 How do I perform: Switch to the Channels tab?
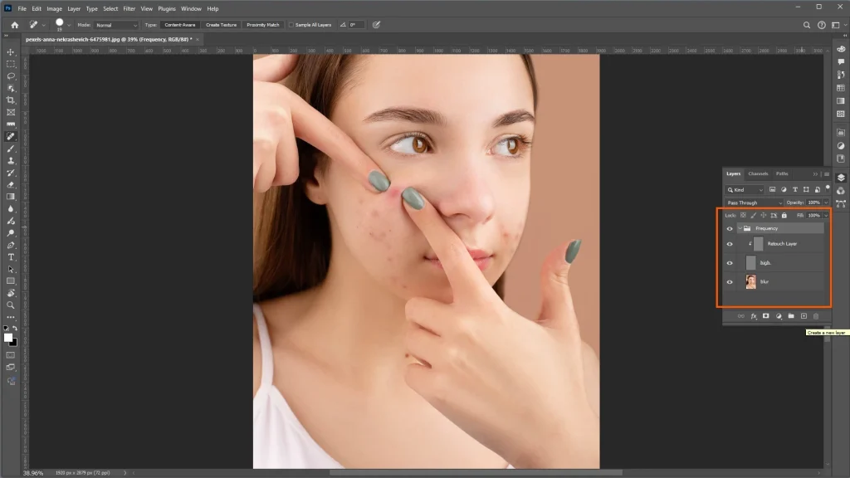(x=758, y=174)
